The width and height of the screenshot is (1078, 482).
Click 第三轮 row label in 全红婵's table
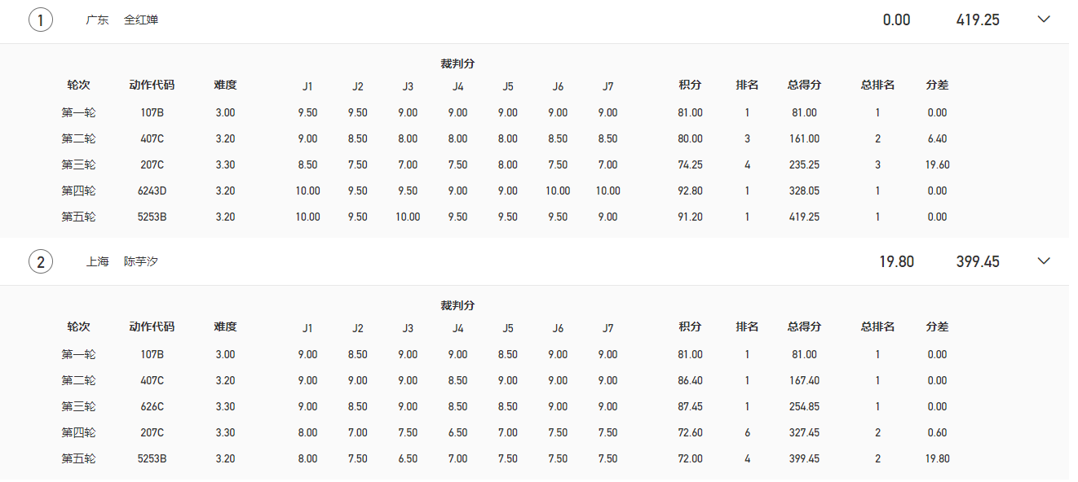tap(78, 164)
